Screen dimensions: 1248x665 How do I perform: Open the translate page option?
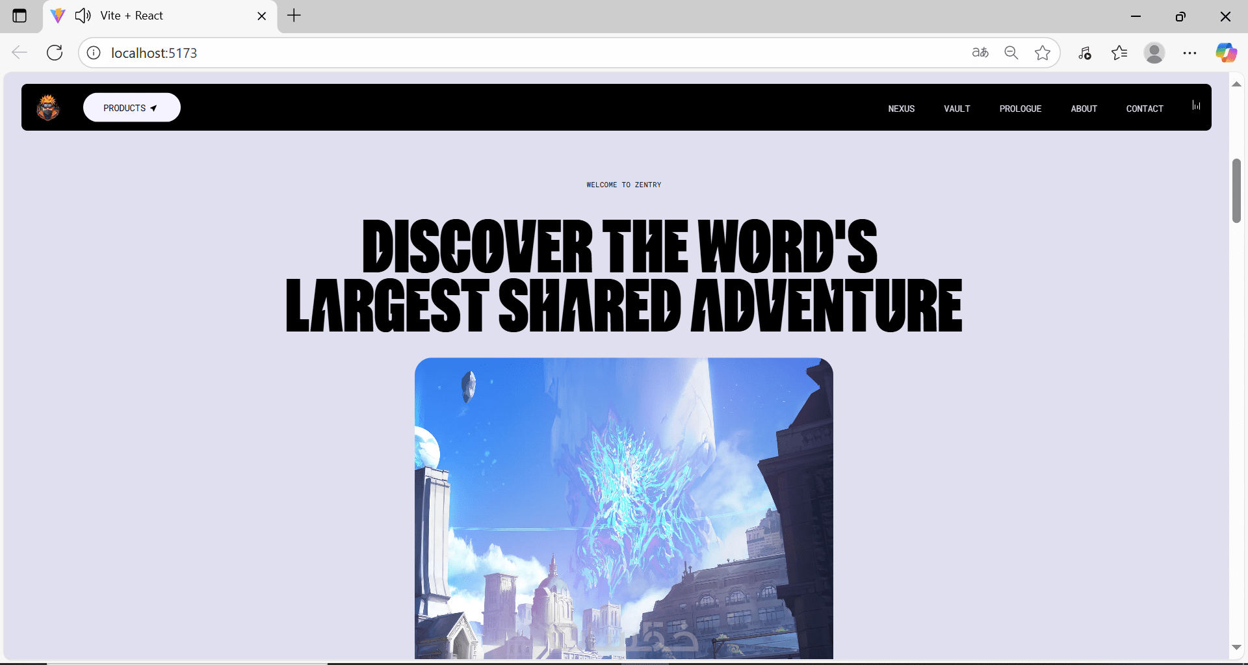coord(980,53)
